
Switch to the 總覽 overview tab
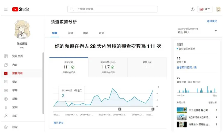tap(55, 33)
